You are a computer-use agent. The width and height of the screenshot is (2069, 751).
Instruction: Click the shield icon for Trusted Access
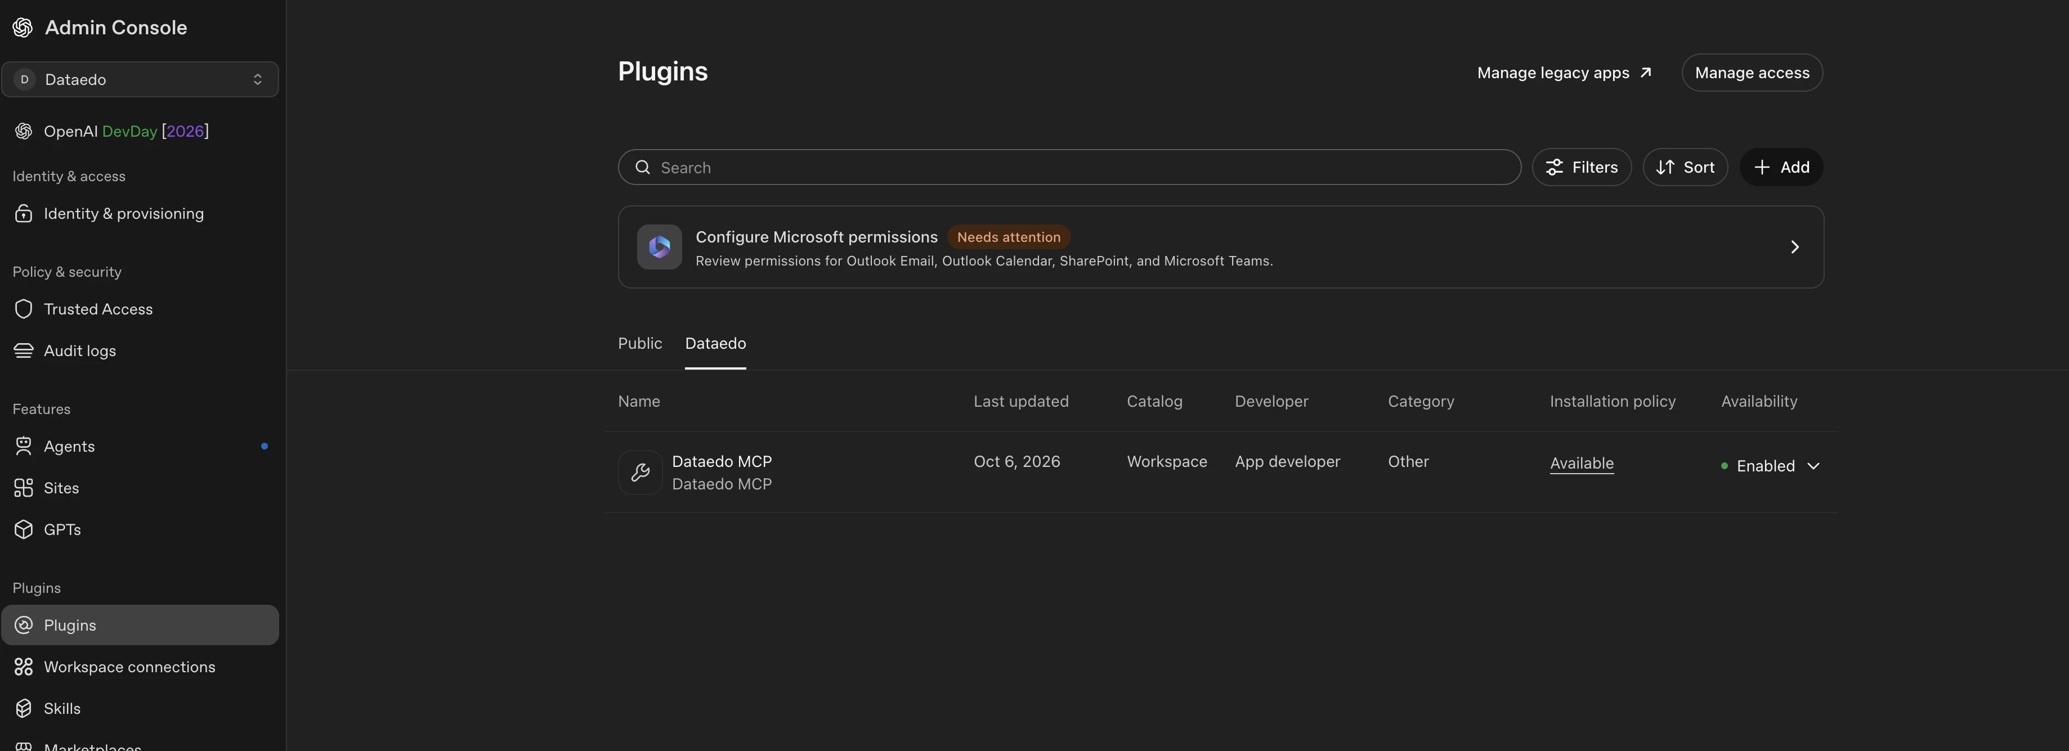(23, 309)
